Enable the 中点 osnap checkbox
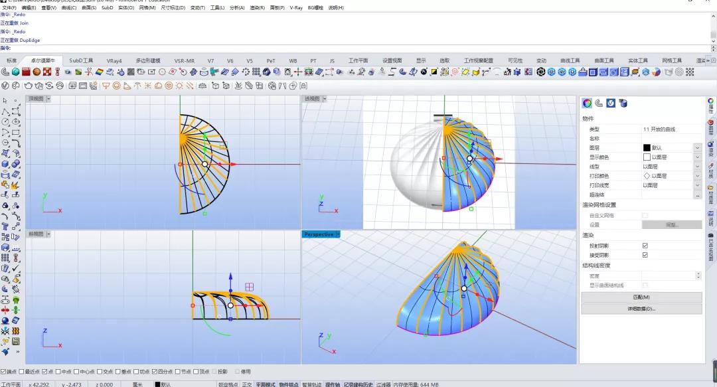 [58, 372]
